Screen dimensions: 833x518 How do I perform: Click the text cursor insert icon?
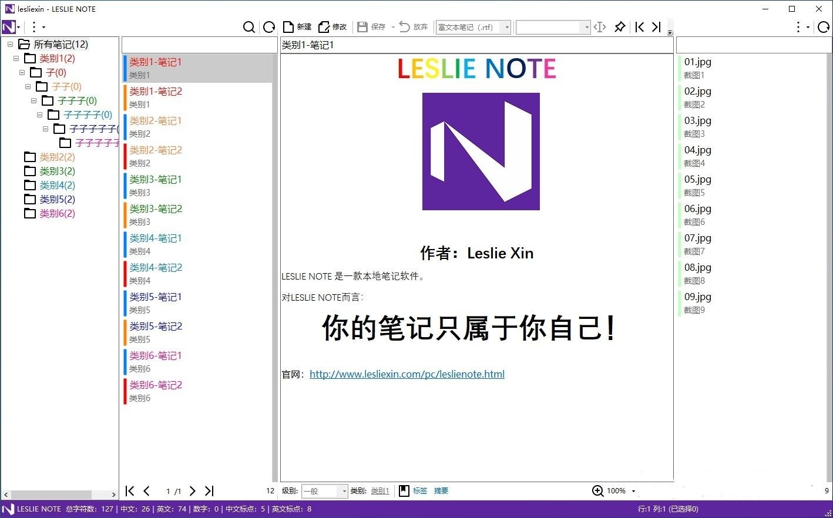pos(600,27)
